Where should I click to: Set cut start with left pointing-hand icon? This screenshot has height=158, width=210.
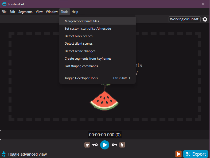pos(87,145)
